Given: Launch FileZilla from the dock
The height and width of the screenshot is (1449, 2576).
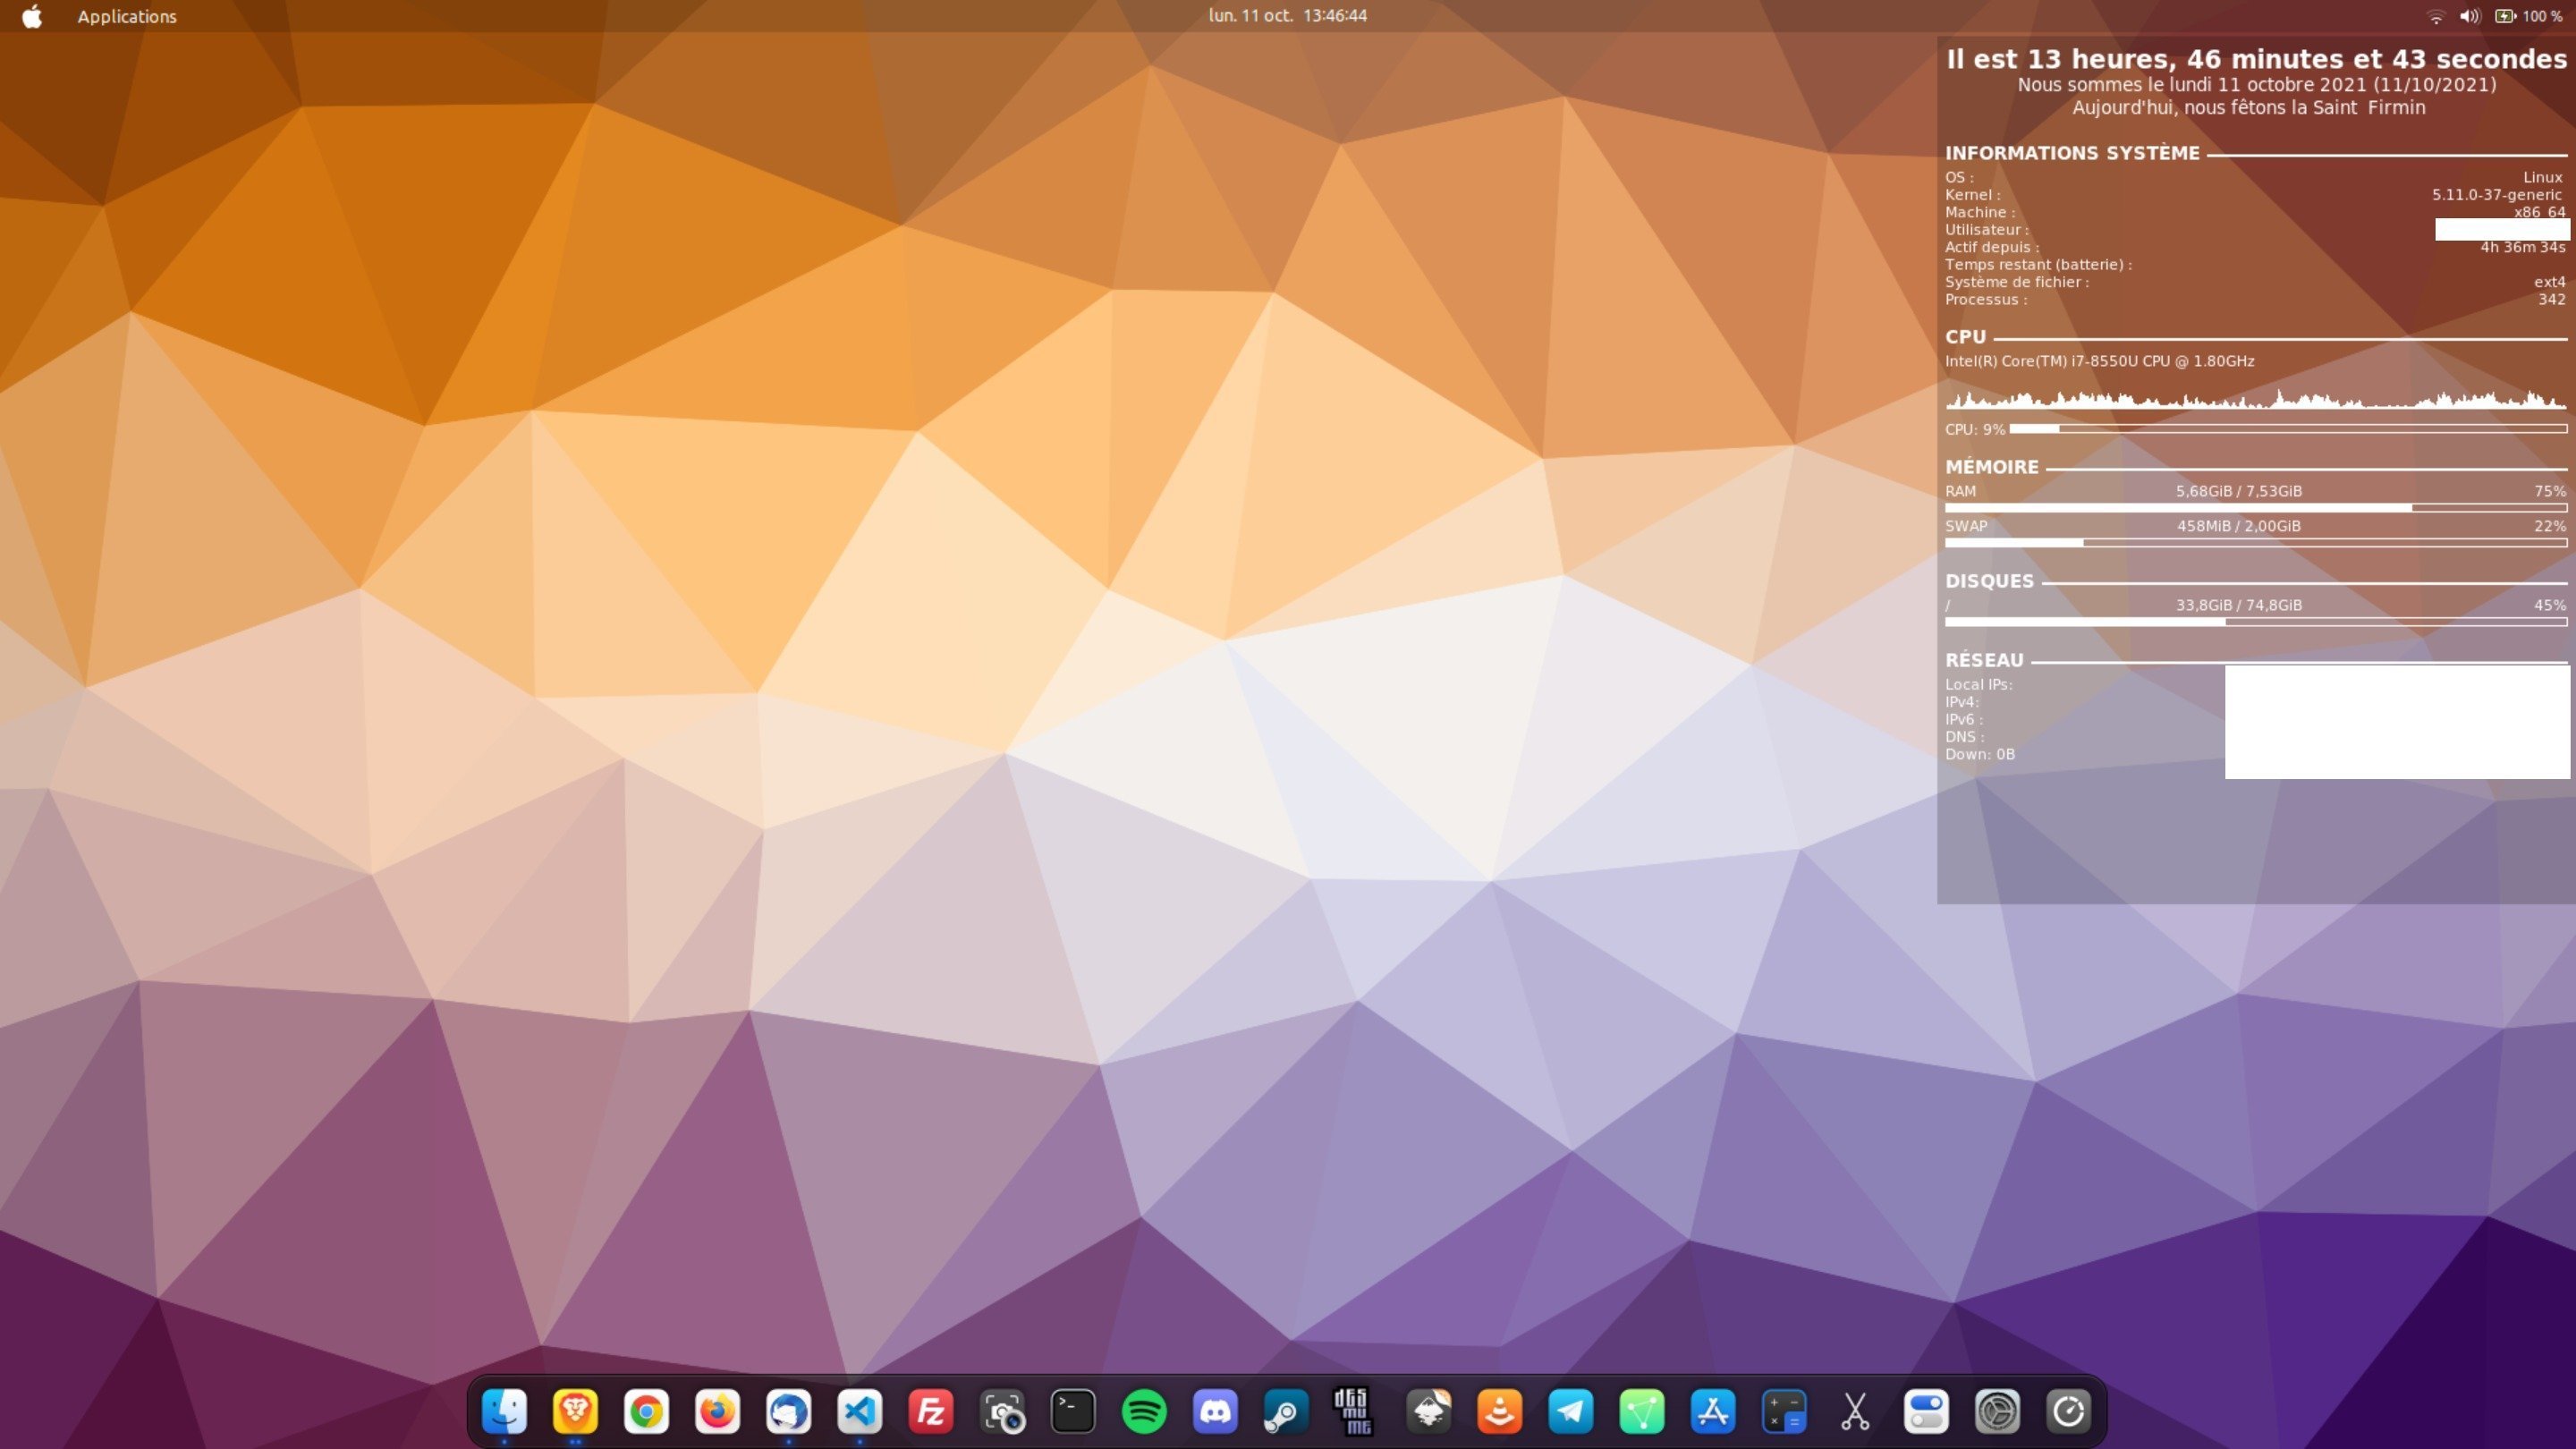Looking at the screenshot, I should coord(930,1411).
